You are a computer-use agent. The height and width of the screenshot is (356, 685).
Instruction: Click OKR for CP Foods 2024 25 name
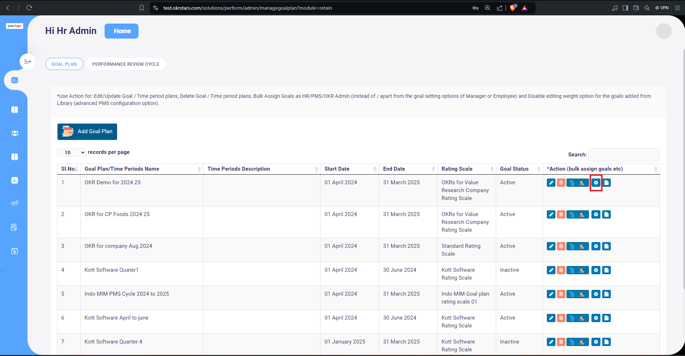(117, 214)
